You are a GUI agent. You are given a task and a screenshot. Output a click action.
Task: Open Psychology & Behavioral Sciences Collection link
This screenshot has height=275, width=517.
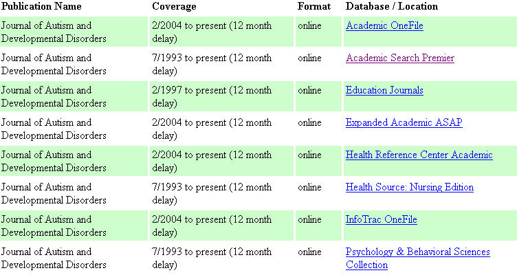point(418,258)
